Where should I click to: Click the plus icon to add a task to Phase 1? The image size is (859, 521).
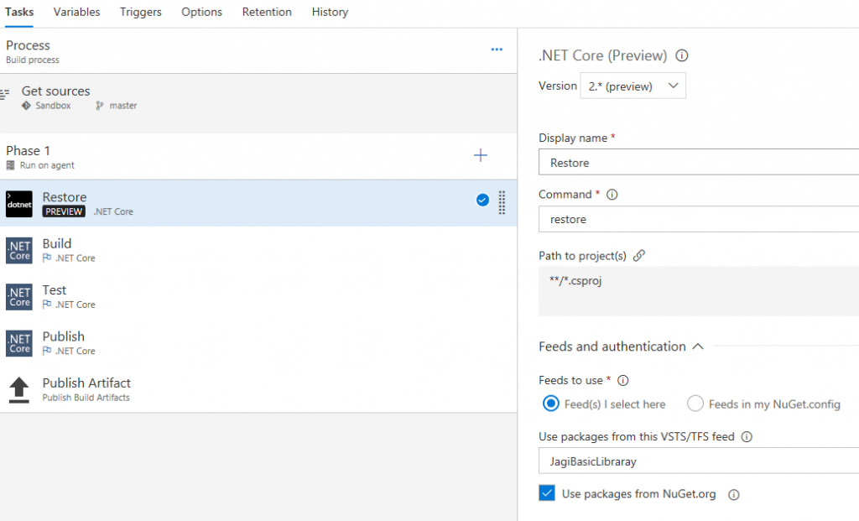(x=481, y=155)
